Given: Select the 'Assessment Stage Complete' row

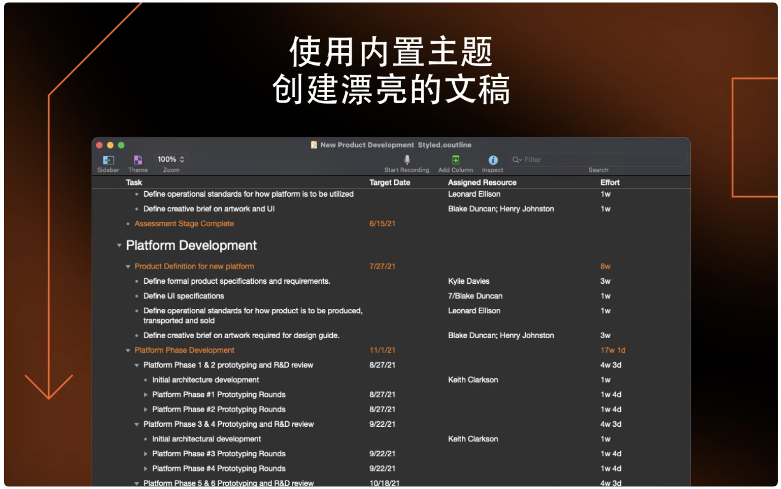Looking at the screenshot, I should (x=184, y=223).
